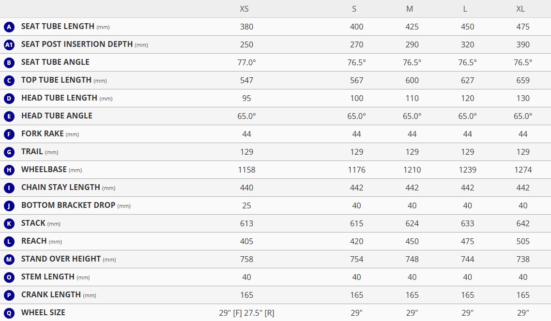The image size is (551, 321).
Task: Click the A1 Seat Post Insertion Depth icon
Action: pos(9,45)
